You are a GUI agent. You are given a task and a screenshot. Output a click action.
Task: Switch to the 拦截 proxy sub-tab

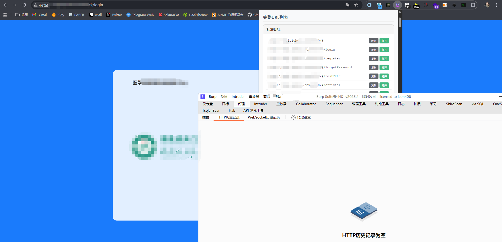[206, 117]
